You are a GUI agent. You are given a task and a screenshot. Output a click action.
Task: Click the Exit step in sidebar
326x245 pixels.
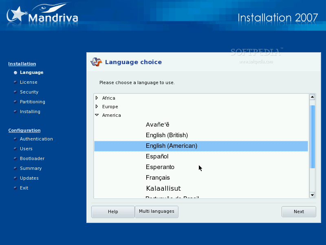24,188
